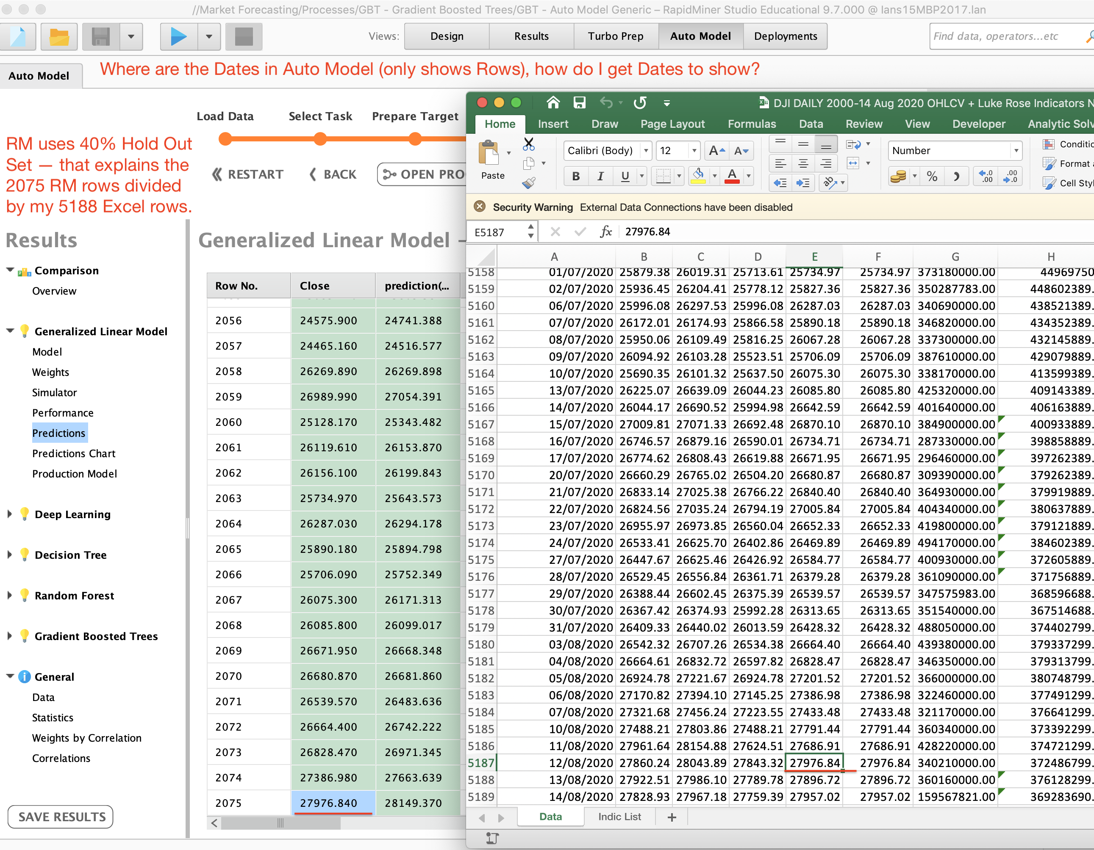Open a new process in RapidMiner toolbar
The image size is (1094, 850).
[x=18, y=36]
